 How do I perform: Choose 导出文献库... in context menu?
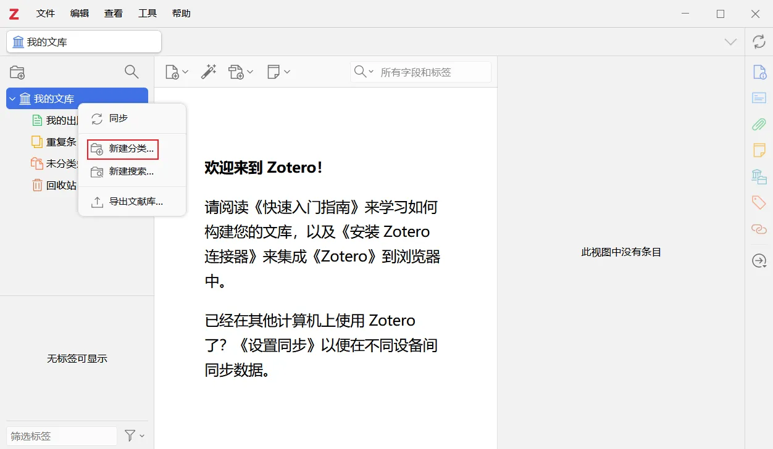click(136, 202)
